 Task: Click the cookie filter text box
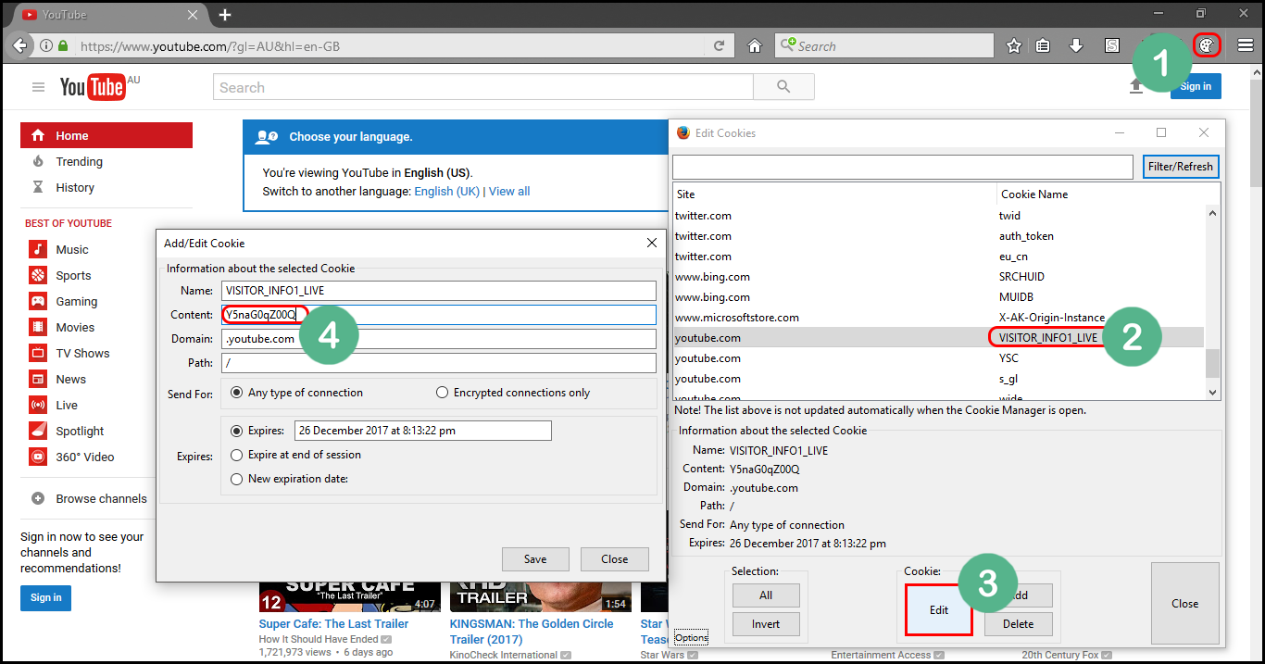pos(903,167)
